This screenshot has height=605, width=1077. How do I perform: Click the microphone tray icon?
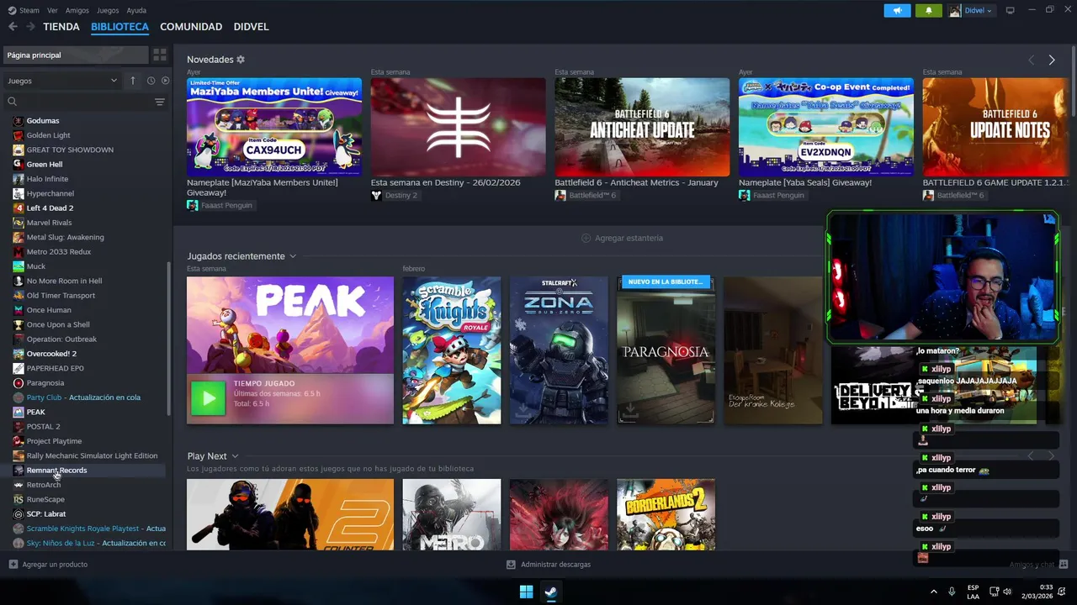coord(952,592)
